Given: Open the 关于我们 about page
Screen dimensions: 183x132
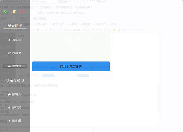Looking at the screenshot, I should click(15, 107).
